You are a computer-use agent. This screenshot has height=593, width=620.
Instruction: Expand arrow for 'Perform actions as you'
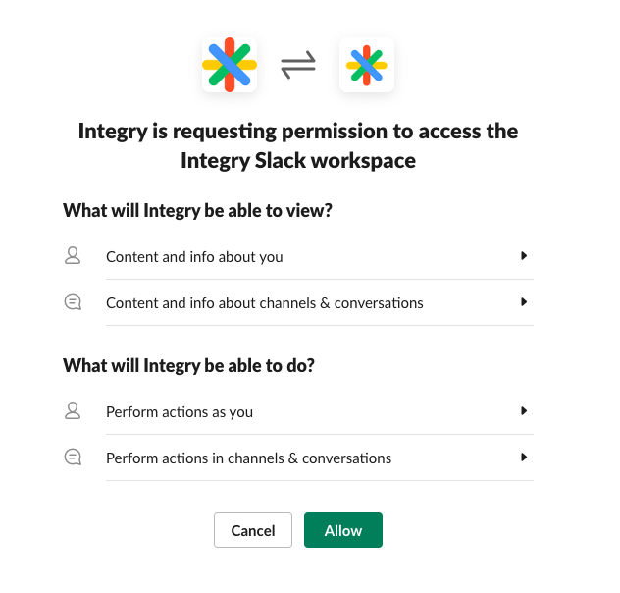[524, 411]
